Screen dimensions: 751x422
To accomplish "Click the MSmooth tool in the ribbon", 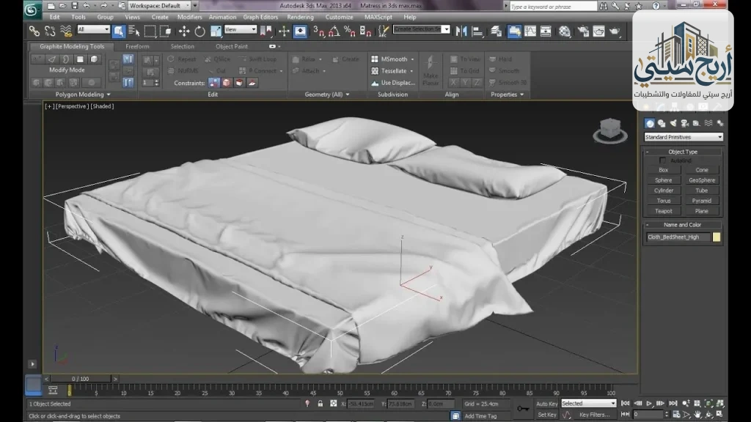I will 390,59.
